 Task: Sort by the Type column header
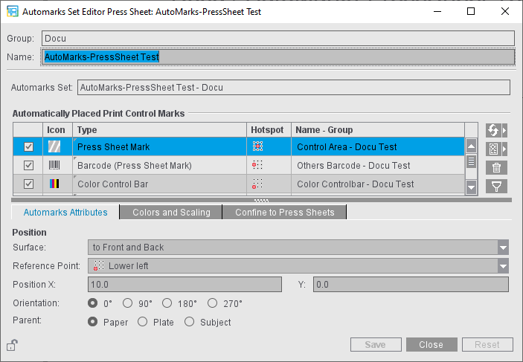pos(159,129)
